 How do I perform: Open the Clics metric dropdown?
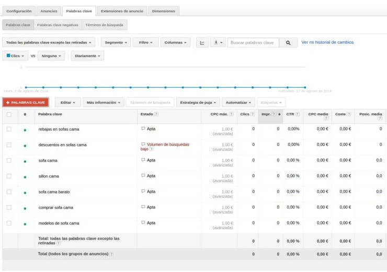(x=15, y=56)
